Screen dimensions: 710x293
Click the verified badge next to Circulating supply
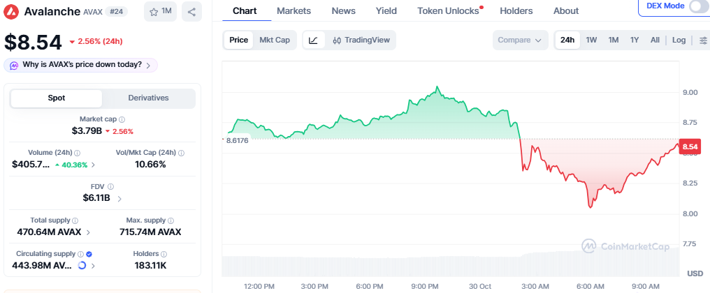[x=89, y=254]
